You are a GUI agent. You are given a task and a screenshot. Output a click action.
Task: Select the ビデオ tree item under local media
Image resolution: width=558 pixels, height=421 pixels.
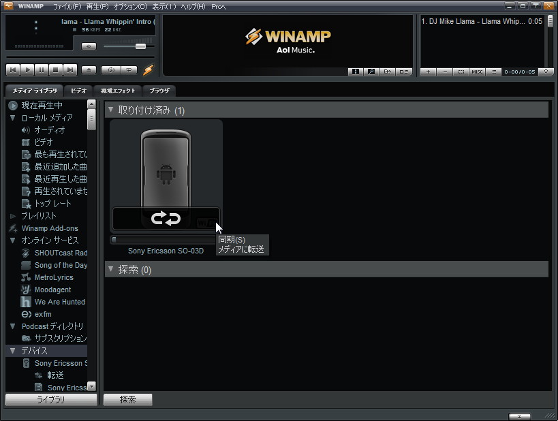point(44,142)
